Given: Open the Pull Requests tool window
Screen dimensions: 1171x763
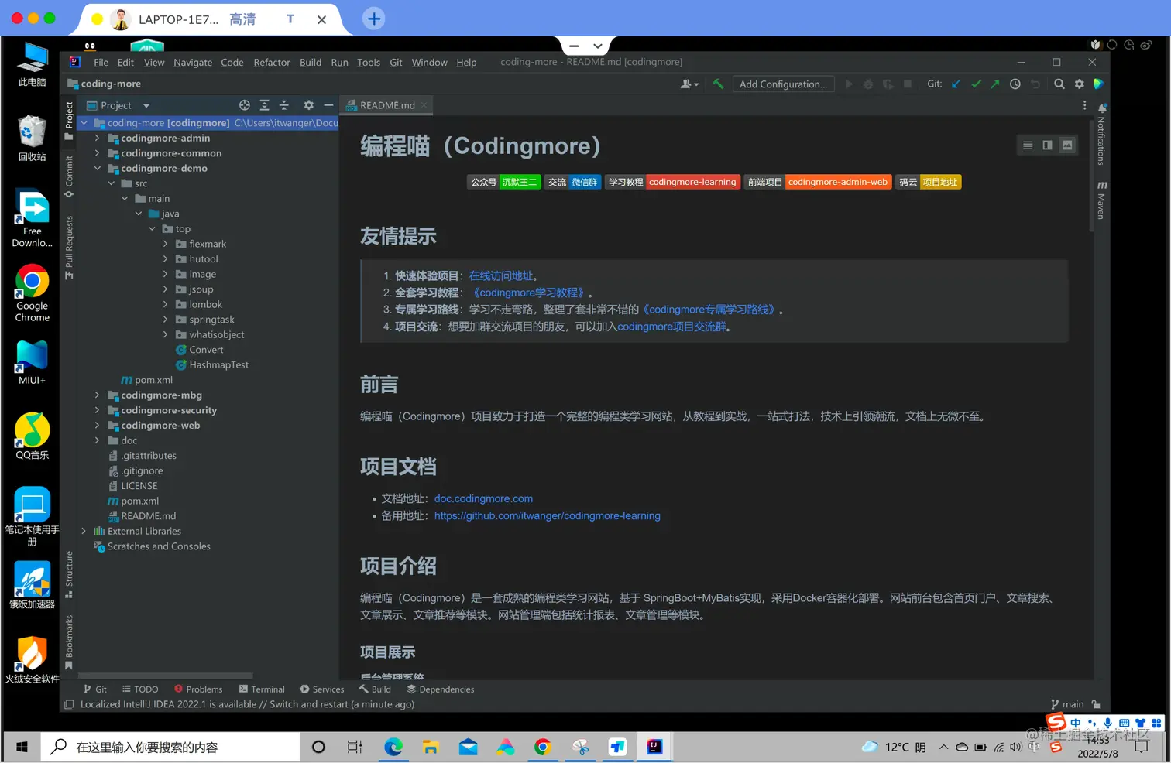Looking at the screenshot, I should point(69,248).
